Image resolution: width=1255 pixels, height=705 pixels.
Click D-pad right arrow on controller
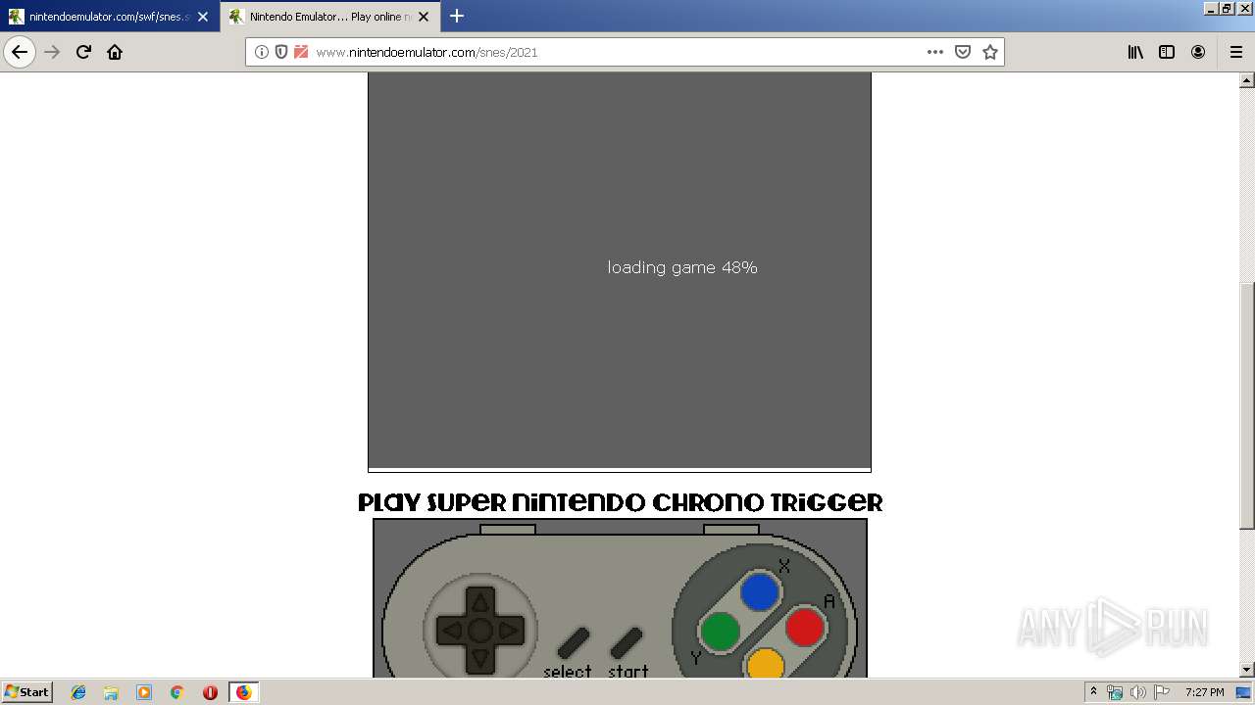(x=509, y=632)
